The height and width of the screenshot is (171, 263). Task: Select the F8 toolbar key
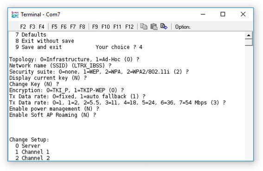click(x=82, y=27)
